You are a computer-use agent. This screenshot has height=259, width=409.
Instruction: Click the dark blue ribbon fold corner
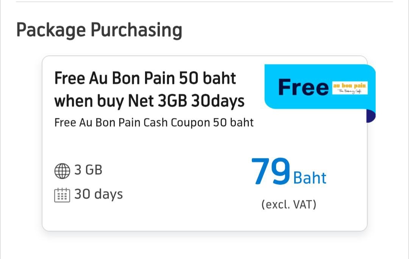click(x=371, y=116)
